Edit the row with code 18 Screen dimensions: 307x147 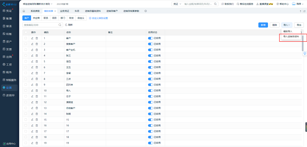(x=32, y=137)
